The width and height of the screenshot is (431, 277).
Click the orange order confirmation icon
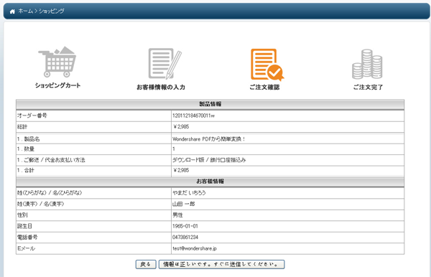pos(267,65)
